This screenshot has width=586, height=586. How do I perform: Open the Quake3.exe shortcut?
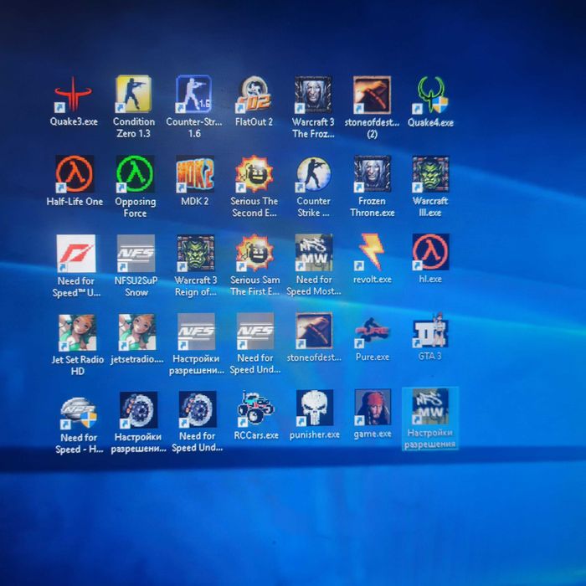tap(74, 95)
